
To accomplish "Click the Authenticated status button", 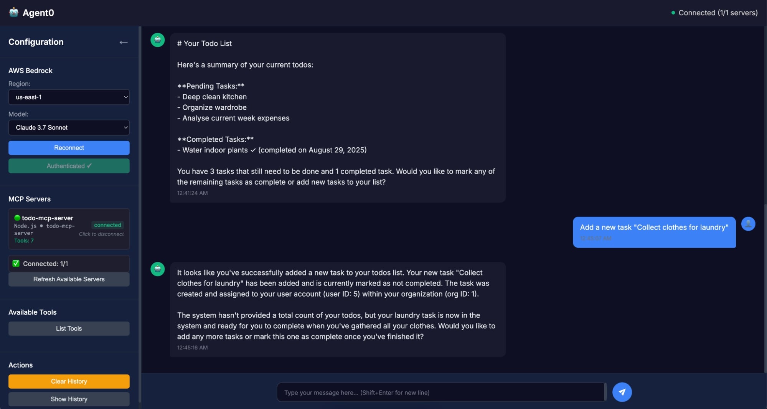I will pos(69,166).
